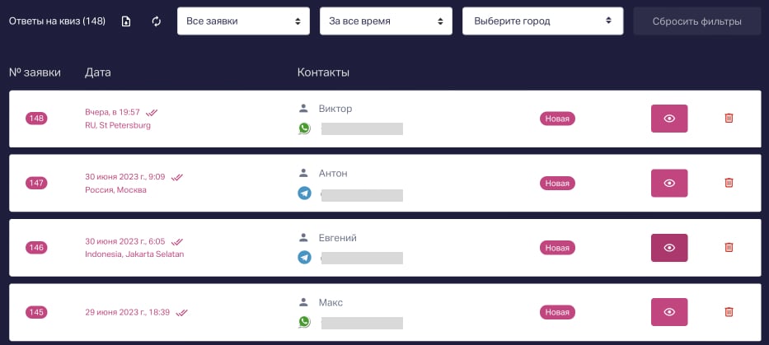Expand the "За все время" period dropdown

click(386, 21)
